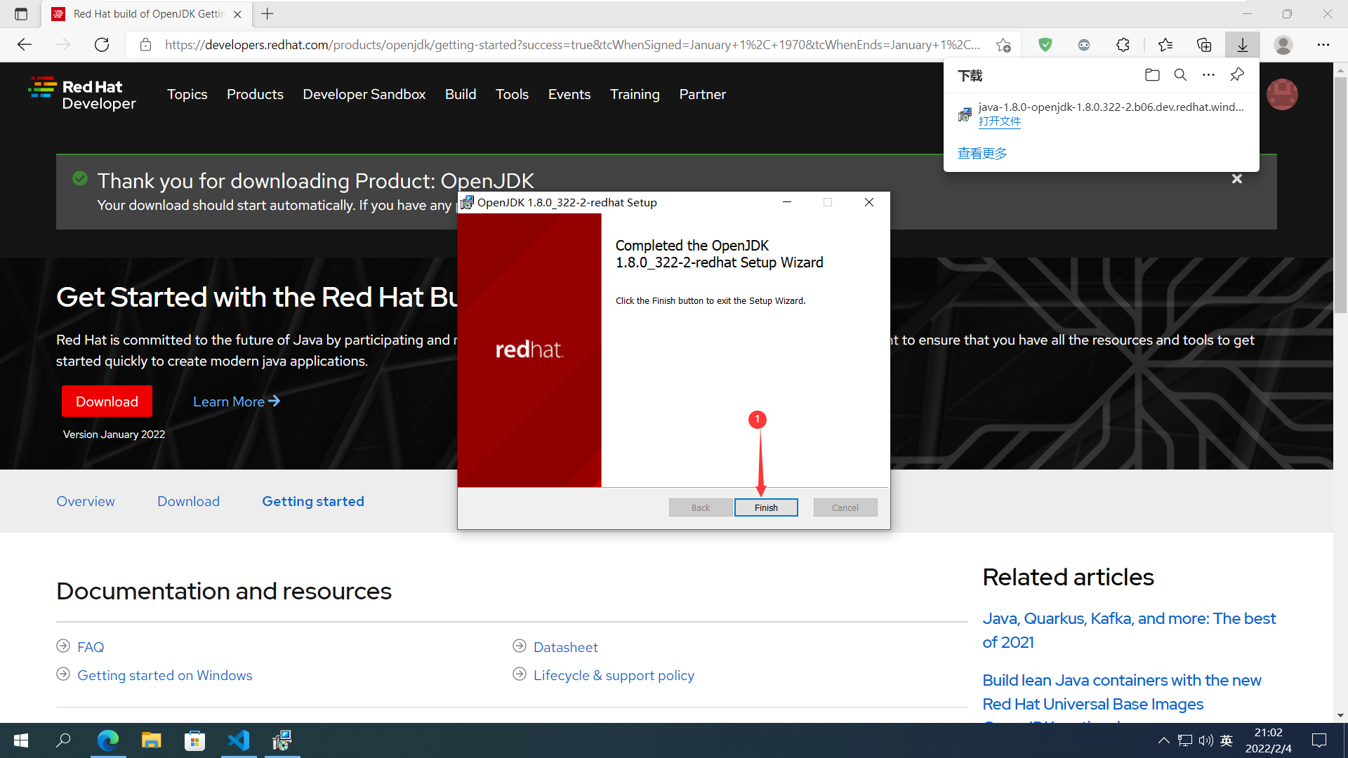Viewport: 1348px width, 758px height.
Task: Click the Finish button to complete setup
Action: coord(767,507)
